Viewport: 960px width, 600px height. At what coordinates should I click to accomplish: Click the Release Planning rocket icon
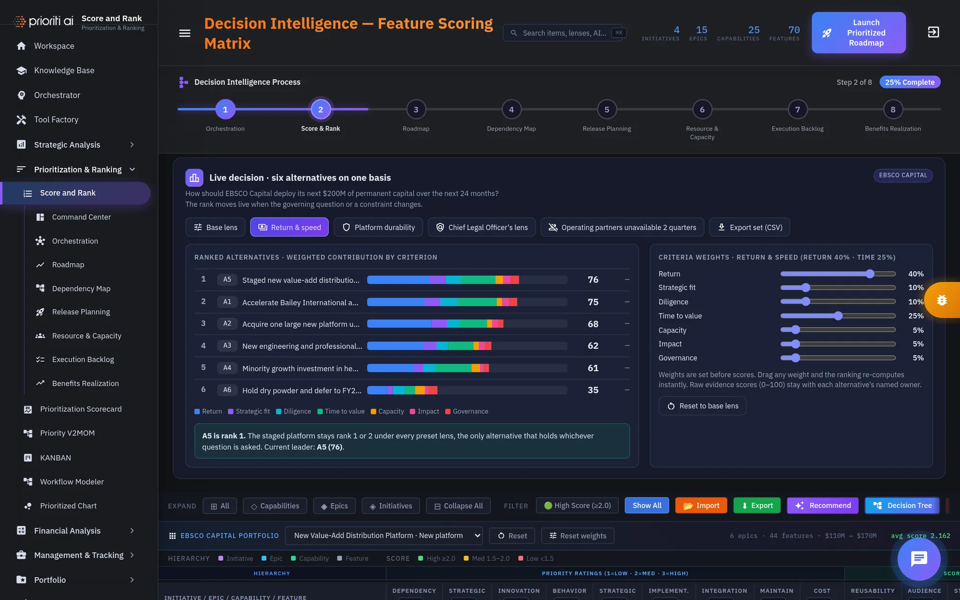click(x=40, y=312)
